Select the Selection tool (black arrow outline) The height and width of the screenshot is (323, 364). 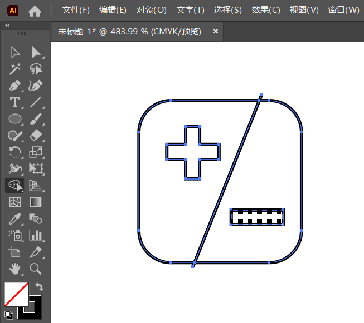pos(15,53)
